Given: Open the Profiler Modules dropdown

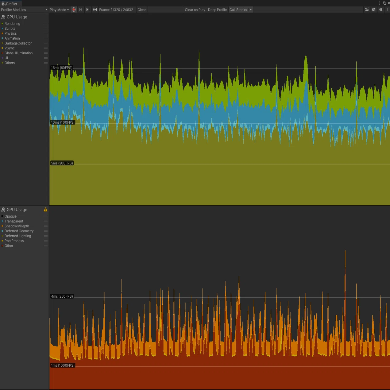Looking at the screenshot, I should click(24, 10).
